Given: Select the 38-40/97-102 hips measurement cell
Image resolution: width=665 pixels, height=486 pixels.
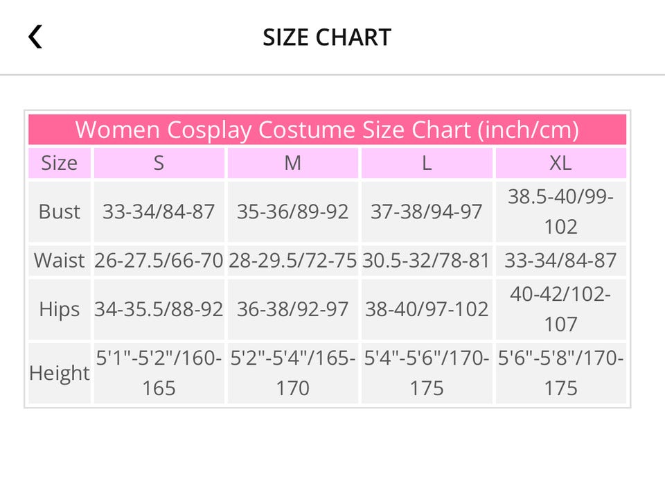Looking at the screenshot, I should [x=427, y=309].
